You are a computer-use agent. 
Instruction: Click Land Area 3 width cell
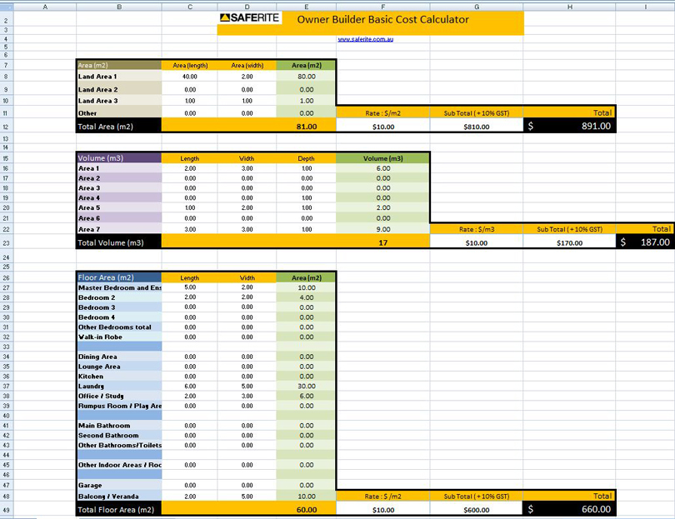point(247,101)
